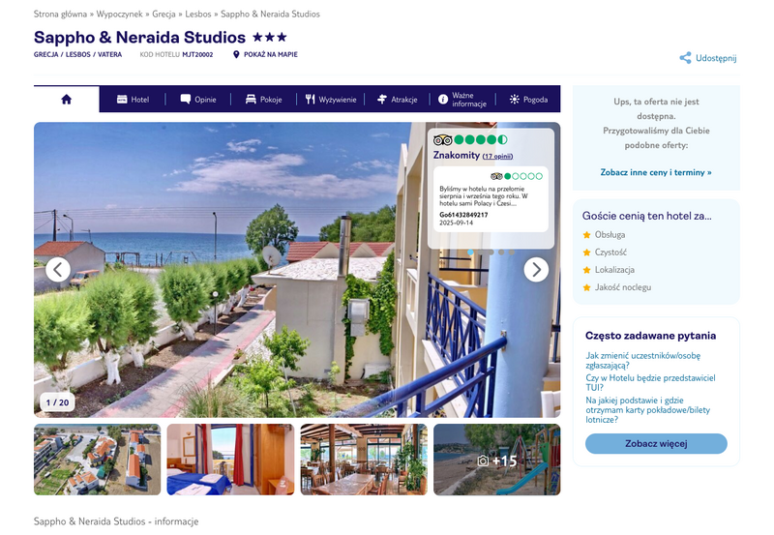Select first review carousel dot
This screenshot has height=535, width=774.
(470, 253)
